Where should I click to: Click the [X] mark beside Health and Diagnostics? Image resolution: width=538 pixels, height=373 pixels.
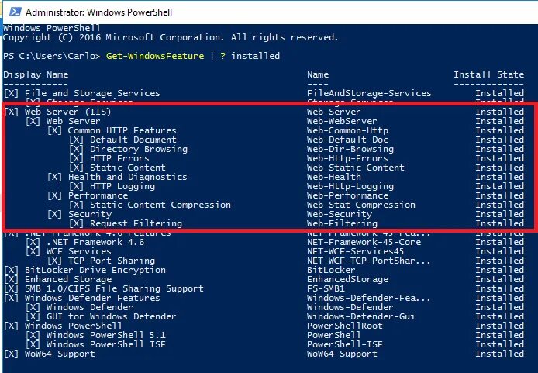54,177
